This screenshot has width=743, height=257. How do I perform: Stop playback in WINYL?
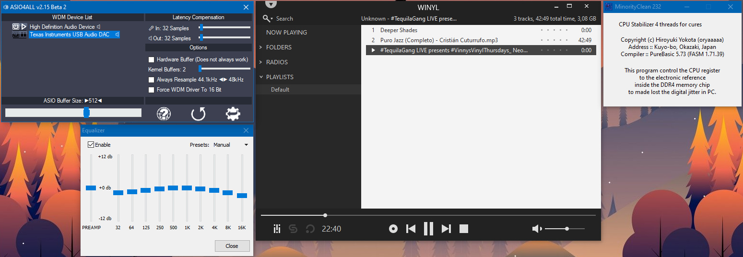pos(464,229)
